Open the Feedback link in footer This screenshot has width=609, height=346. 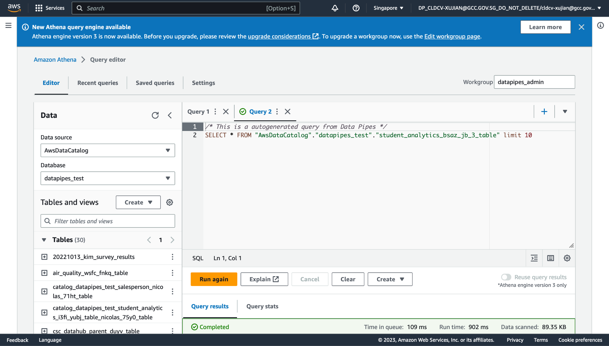[x=18, y=340]
